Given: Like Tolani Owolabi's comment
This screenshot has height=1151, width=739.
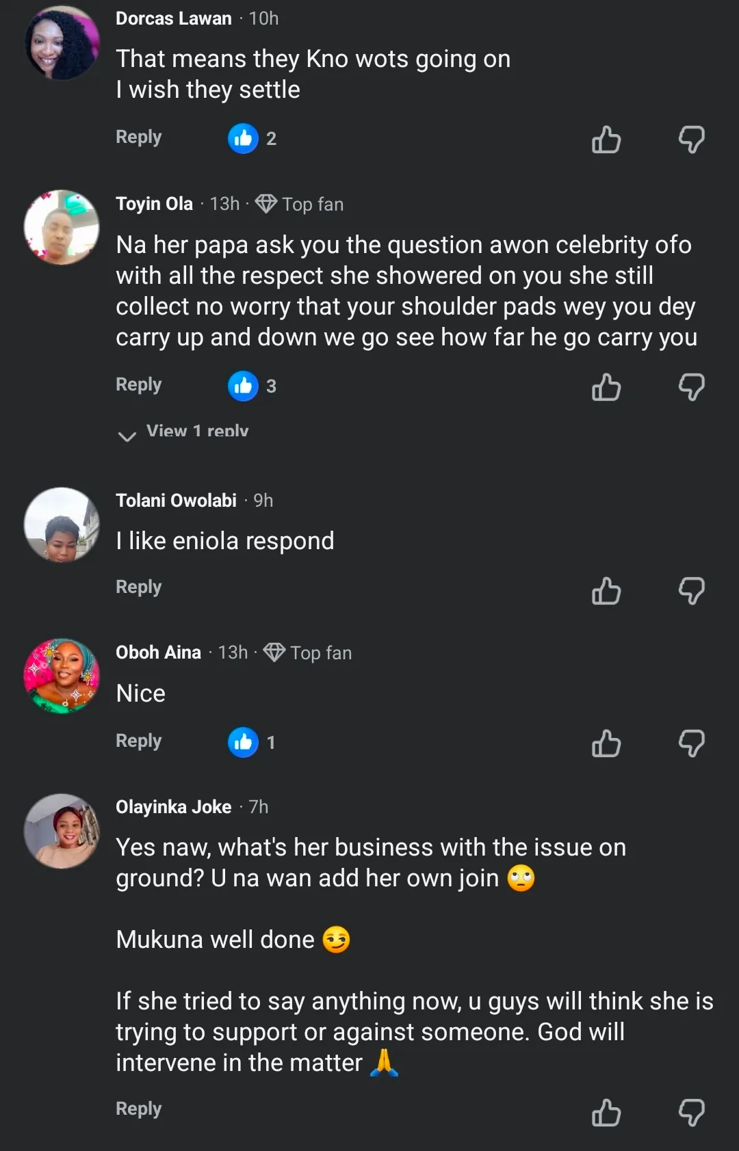Looking at the screenshot, I should 606,591.
